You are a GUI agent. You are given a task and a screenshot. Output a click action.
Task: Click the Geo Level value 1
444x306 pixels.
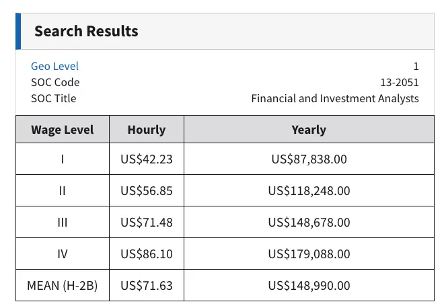tap(416, 66)
